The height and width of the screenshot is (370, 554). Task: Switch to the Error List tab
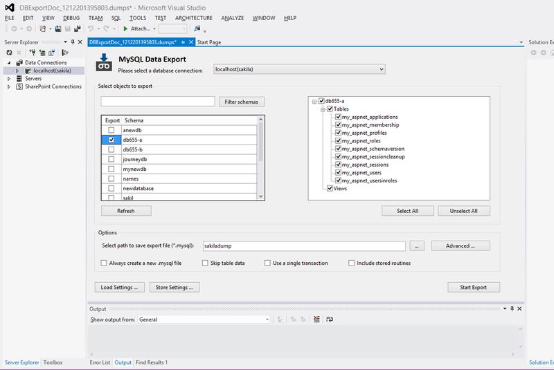(x=100, y=362)
